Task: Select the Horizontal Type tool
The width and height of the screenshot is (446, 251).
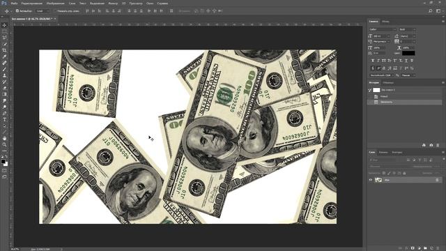Action: [4, 119]
